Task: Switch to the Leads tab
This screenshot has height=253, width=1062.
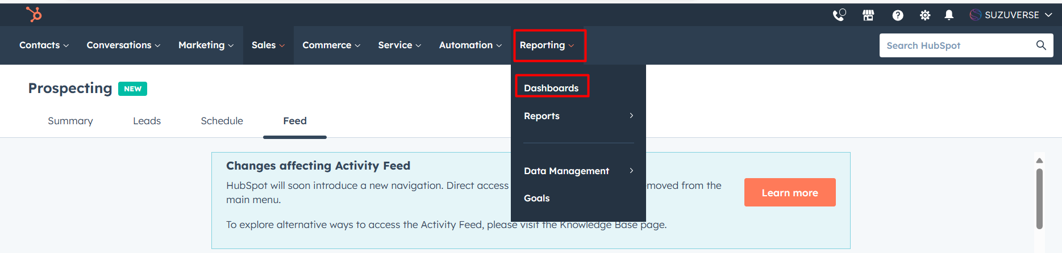Action: pos(147,121)
